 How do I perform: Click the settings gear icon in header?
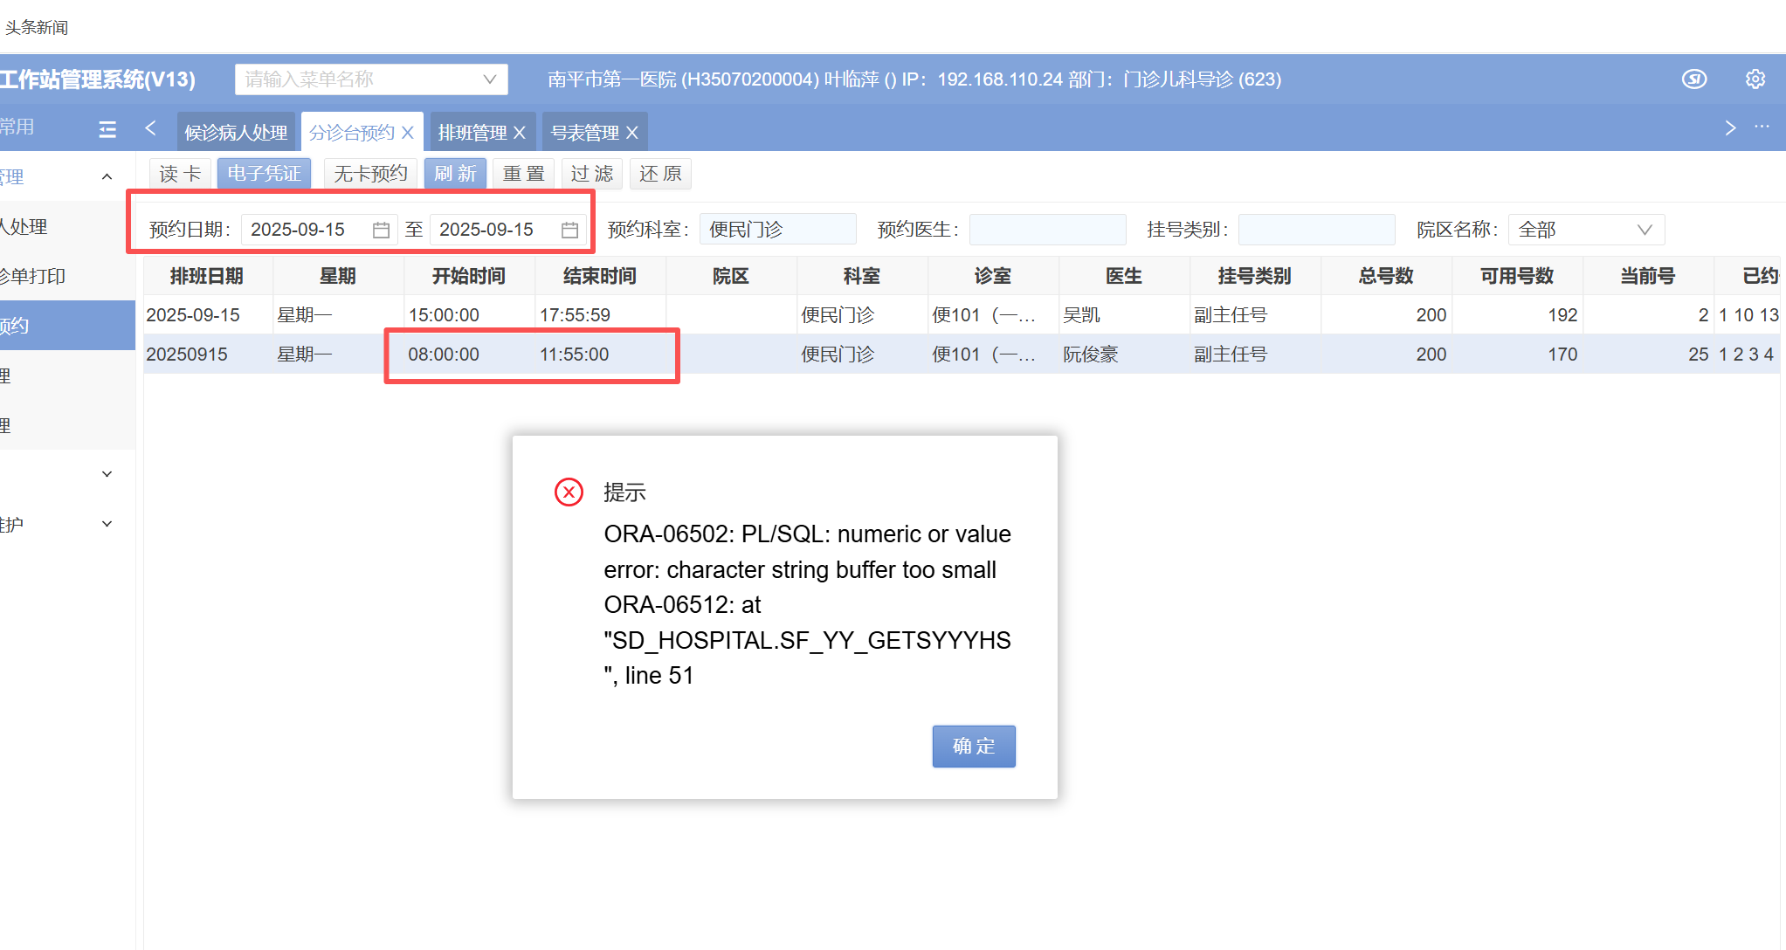tap(1755, 79)
